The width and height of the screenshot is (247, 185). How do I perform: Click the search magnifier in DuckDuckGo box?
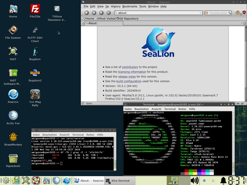coord(230,13)
